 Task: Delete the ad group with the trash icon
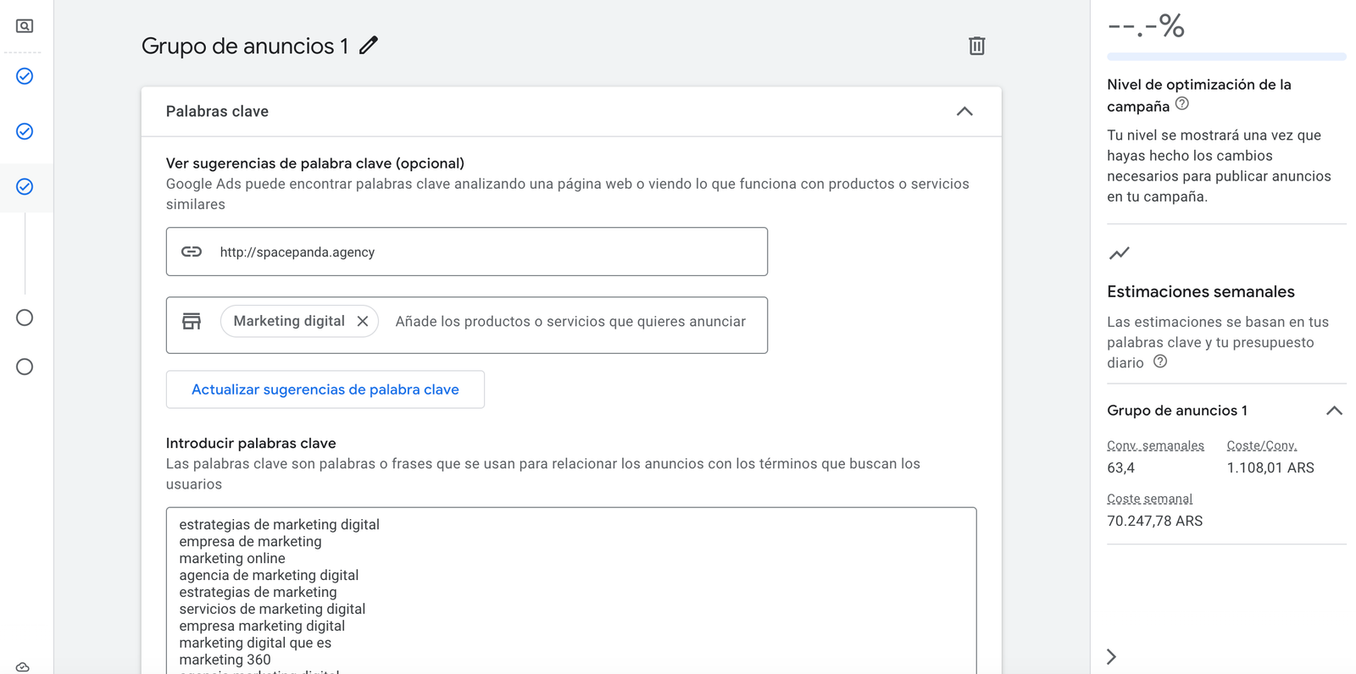click(x=976, y=46)
